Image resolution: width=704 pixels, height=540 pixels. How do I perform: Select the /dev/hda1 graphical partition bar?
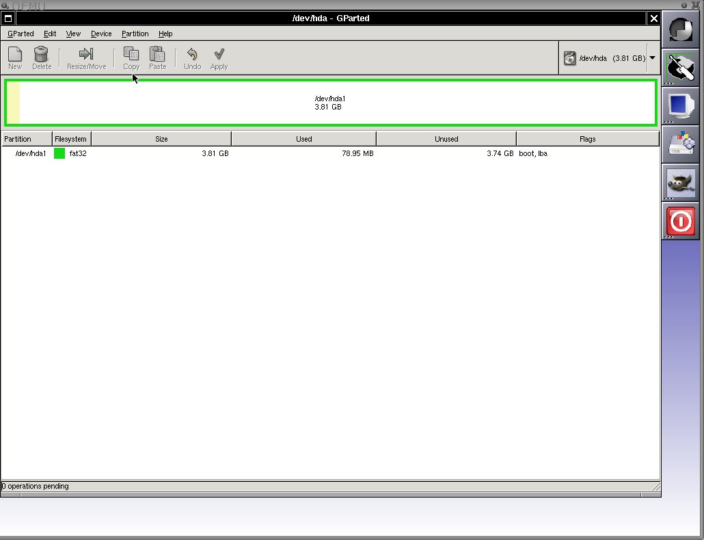[x=331, y=103]
